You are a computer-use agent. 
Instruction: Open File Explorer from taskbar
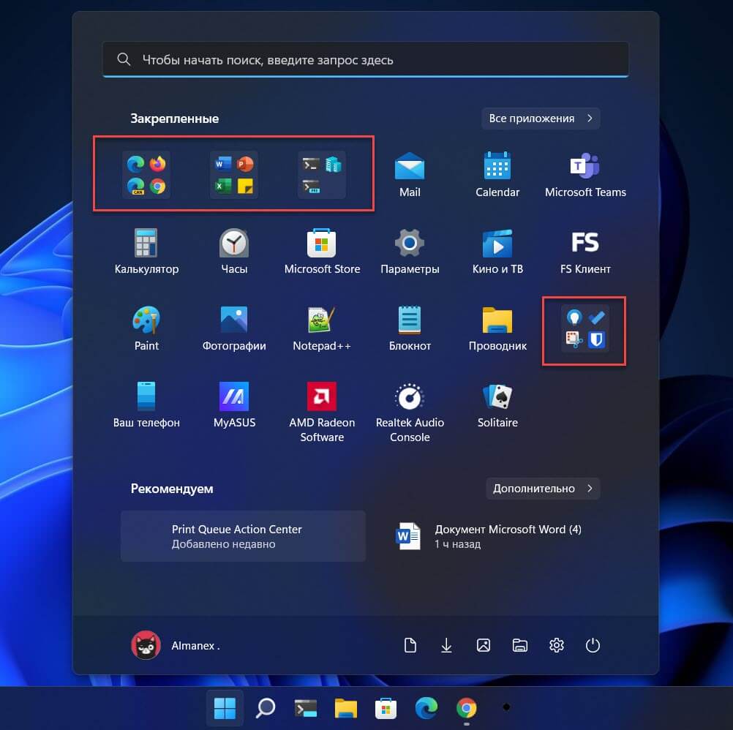coord(346,707)
